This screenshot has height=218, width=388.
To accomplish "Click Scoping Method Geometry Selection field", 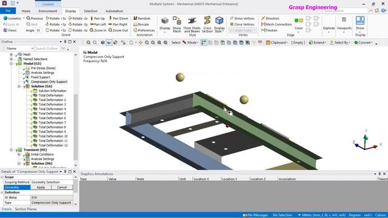I will point(52,182).
